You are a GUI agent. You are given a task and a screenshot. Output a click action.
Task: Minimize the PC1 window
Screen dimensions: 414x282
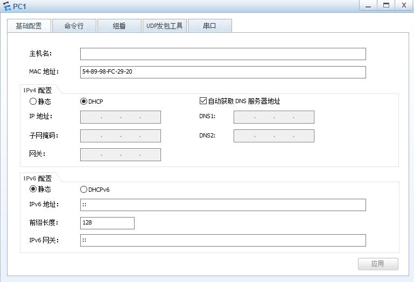(368, 5)
